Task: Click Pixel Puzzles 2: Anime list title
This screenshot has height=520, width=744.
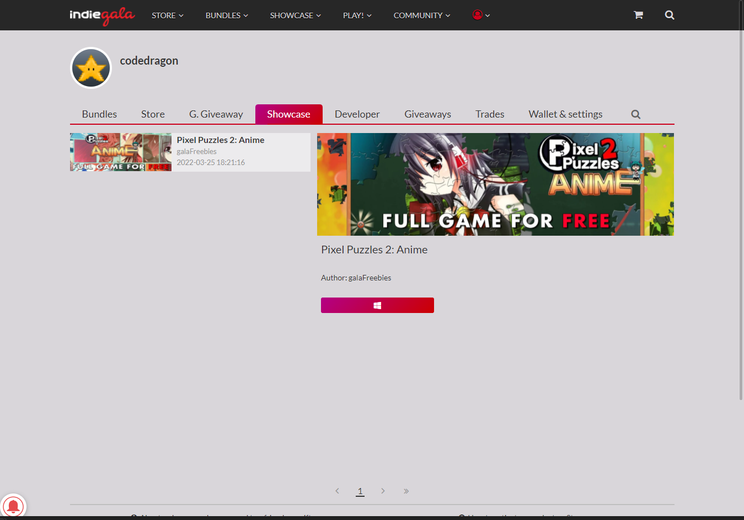Action: pos(221,140)
